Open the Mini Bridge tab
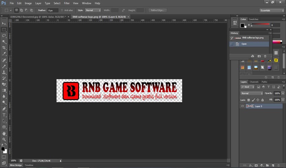The height and width of the screenshot is (168, 286). [x=16, y=165]
